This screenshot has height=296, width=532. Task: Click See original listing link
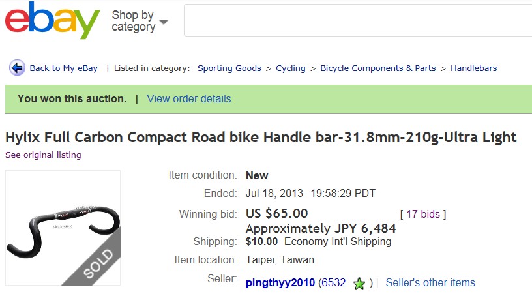click(x=43, y=155)
